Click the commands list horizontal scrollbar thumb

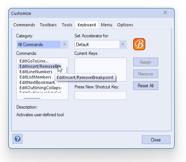tap(32, 98)
